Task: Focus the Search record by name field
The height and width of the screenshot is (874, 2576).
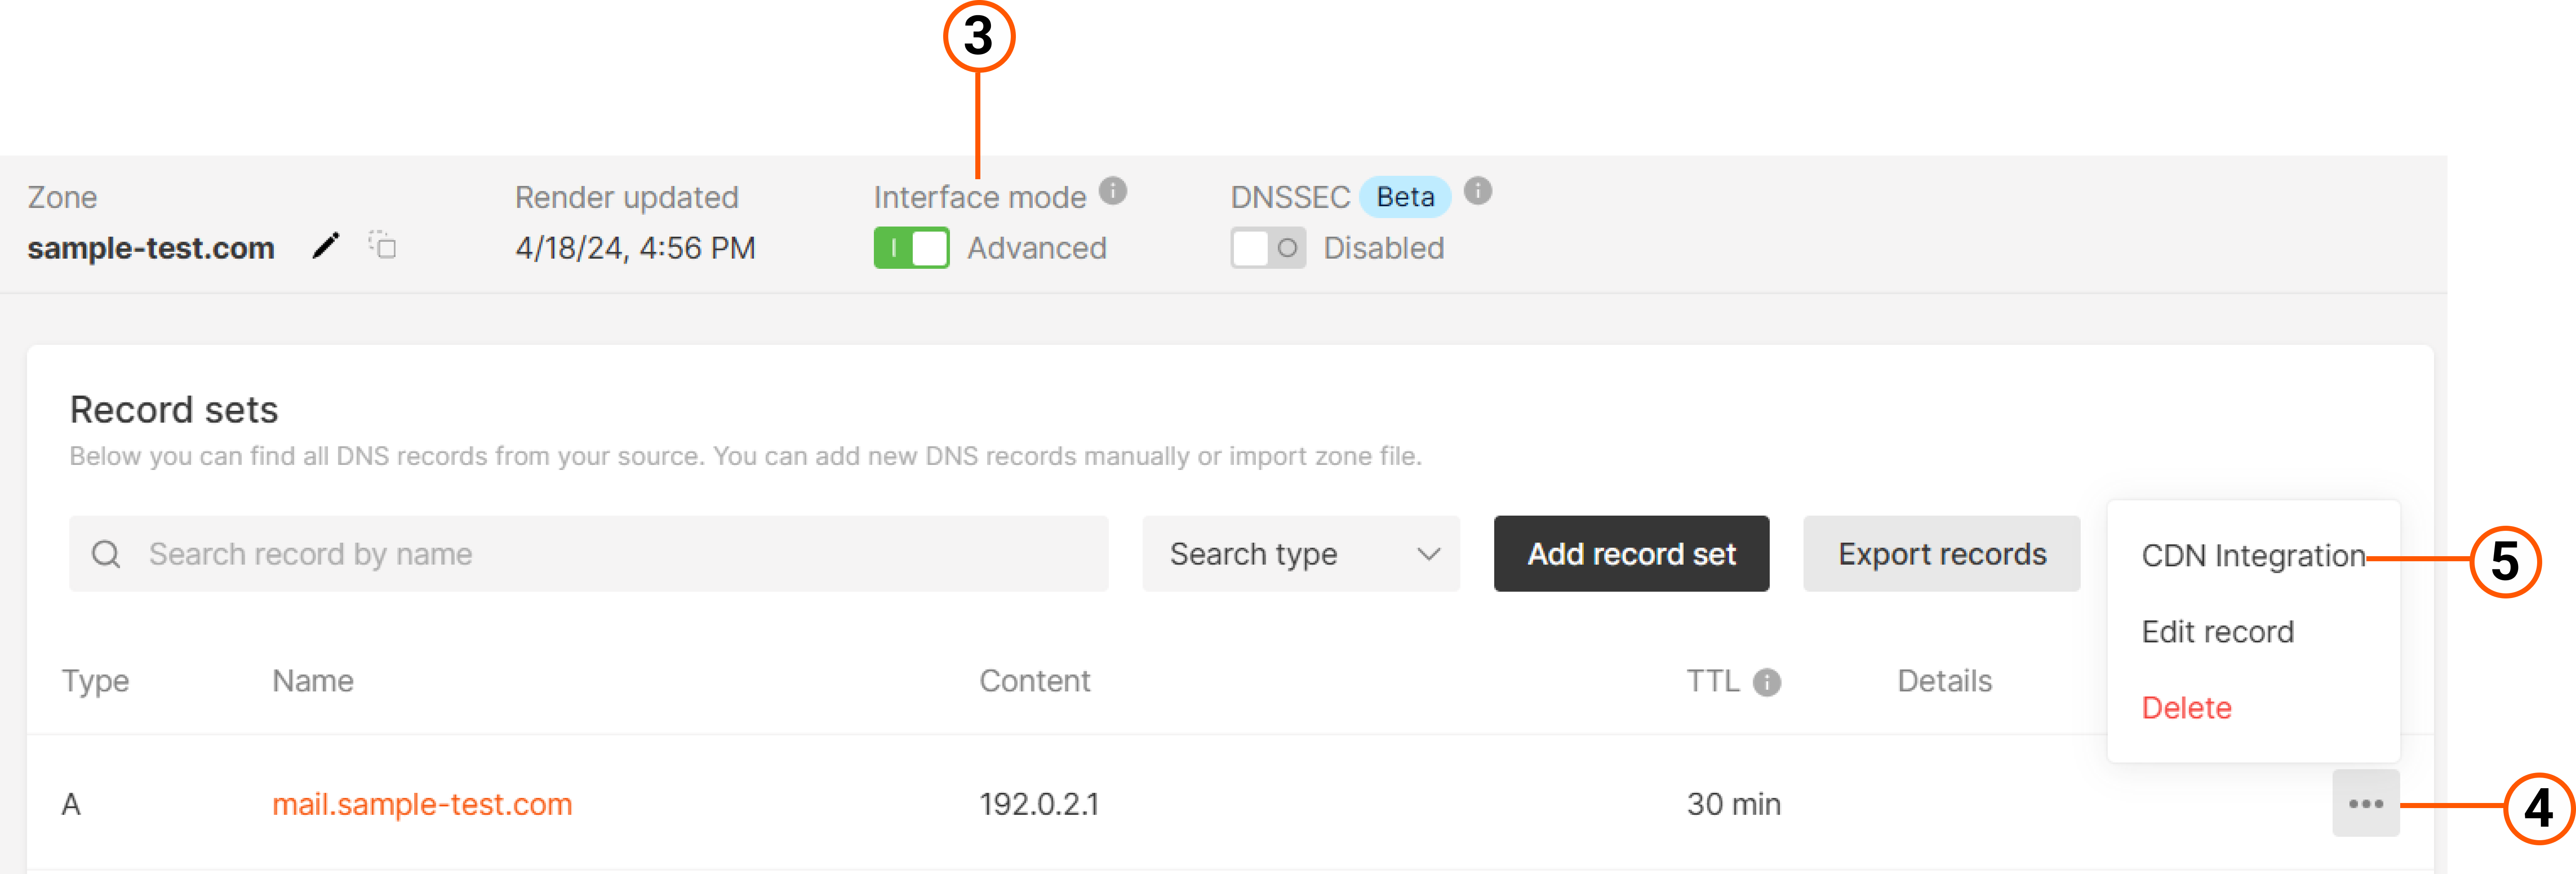Action: (x=588, y=554)
